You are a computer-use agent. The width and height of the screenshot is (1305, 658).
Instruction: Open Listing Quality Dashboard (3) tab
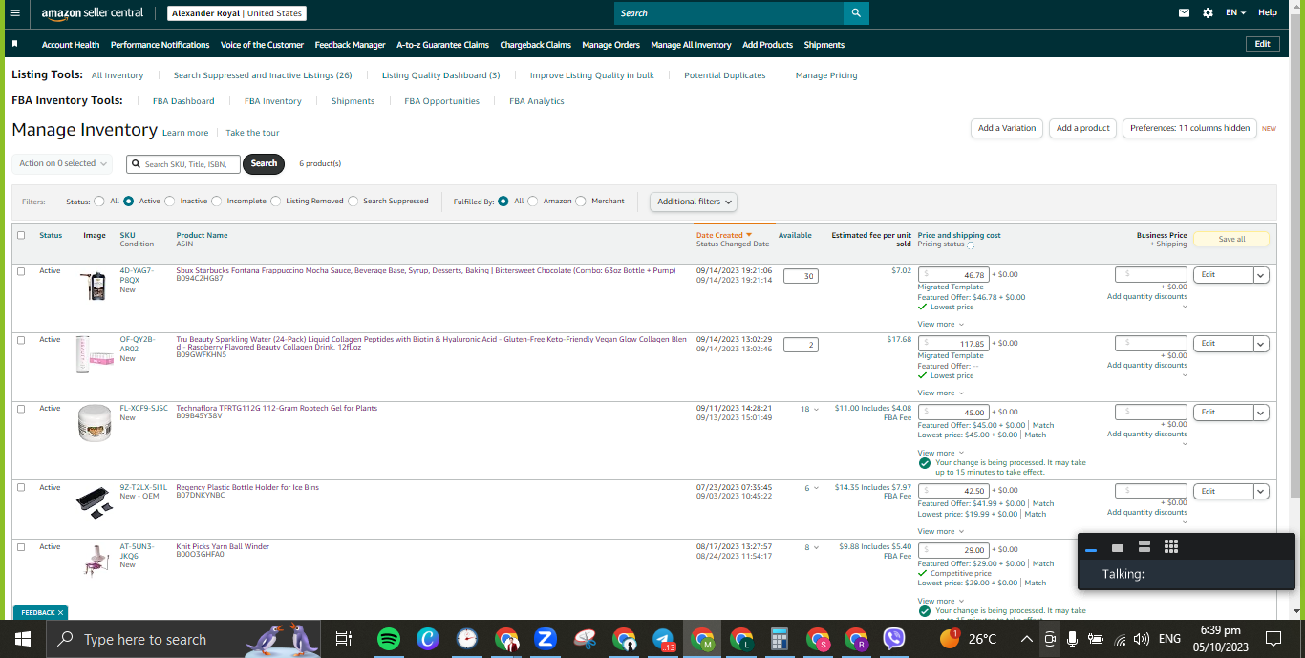point(440,75)
